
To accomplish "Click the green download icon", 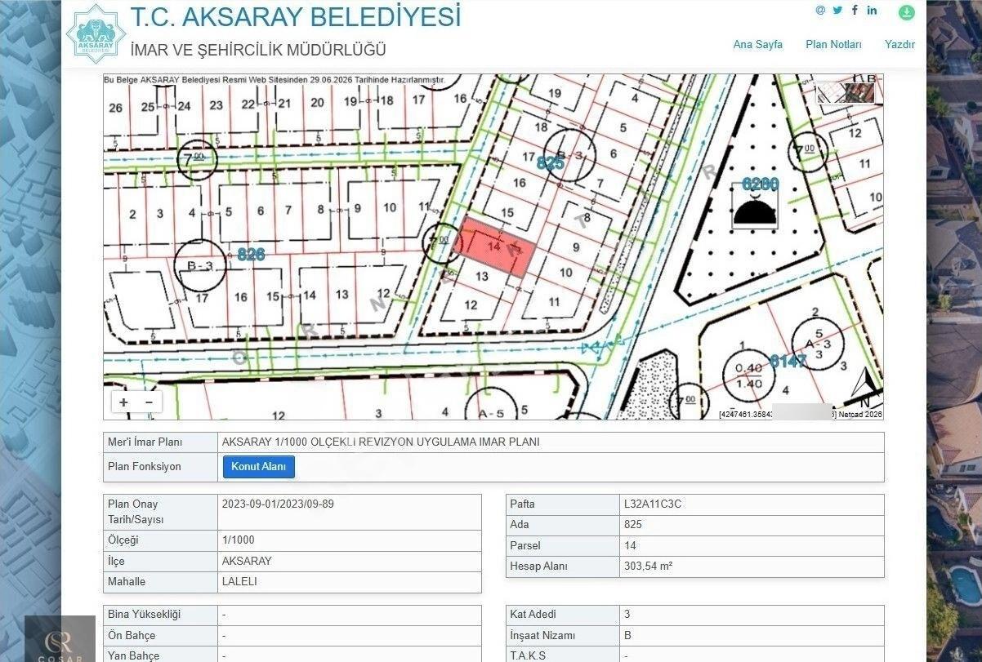I will [x=907, y=12].
